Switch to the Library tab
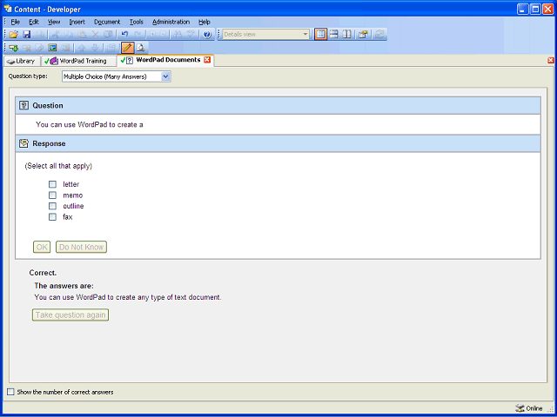This screenshot has height=417, width=557. (22, 61)
